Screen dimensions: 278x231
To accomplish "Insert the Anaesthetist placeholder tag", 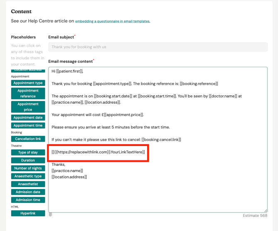I will click(28, 184).
